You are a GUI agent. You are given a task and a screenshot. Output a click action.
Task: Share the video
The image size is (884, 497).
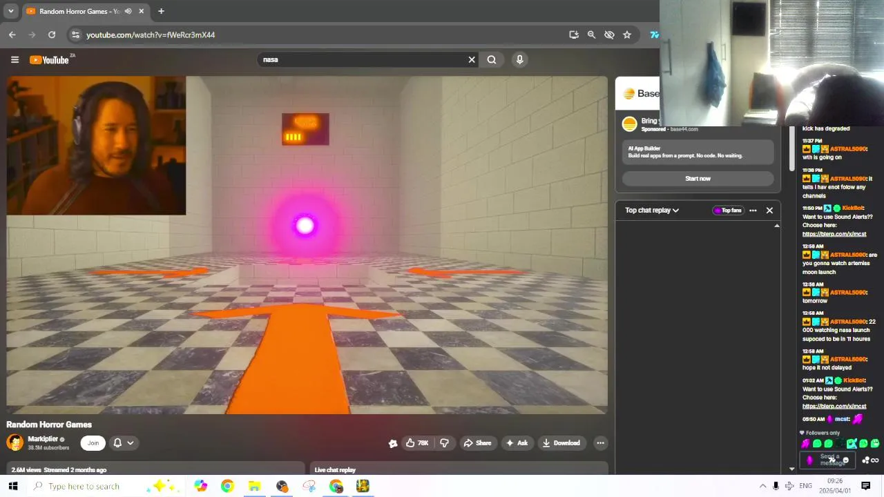[477, 443]
